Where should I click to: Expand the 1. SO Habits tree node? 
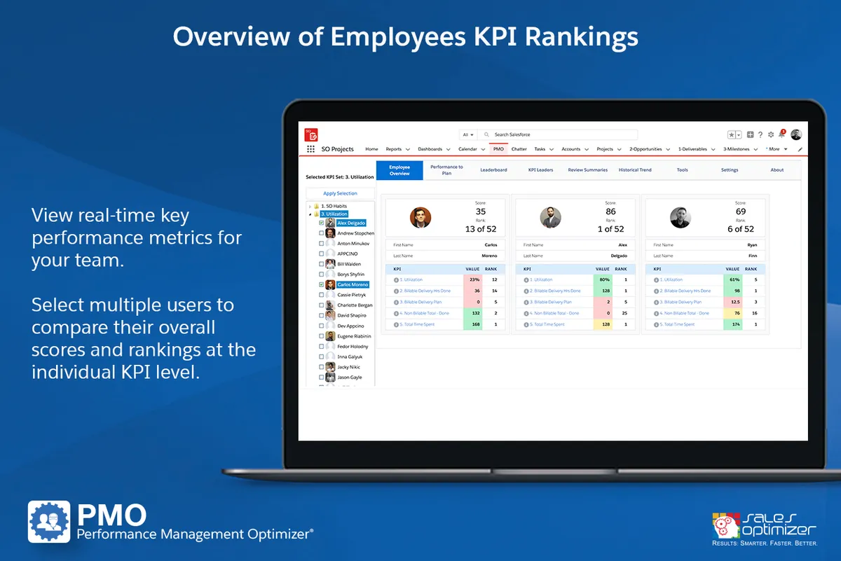click(x=310, y=207)
